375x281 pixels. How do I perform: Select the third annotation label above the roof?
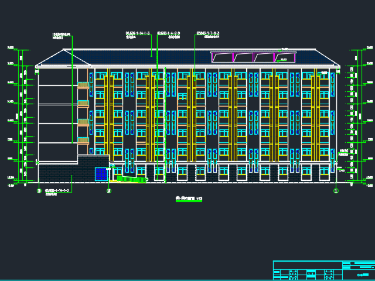point(169,34)
